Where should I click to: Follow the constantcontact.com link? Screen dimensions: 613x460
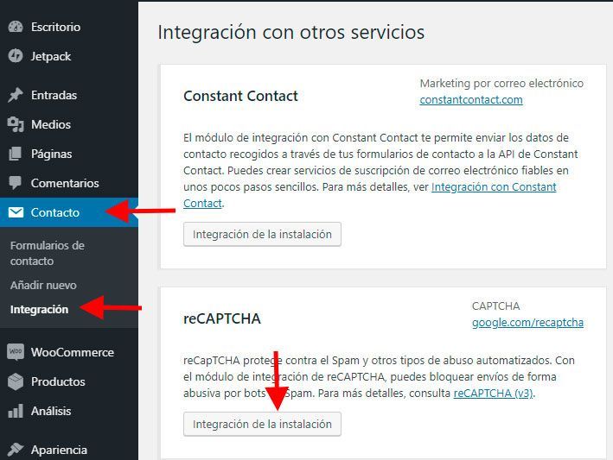pos(471,100)
